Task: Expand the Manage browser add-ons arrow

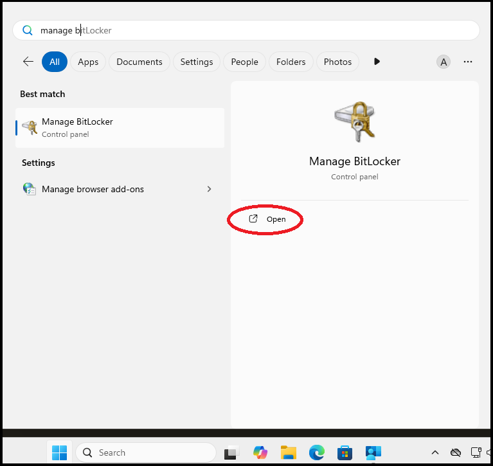Action: click(209, 189)
